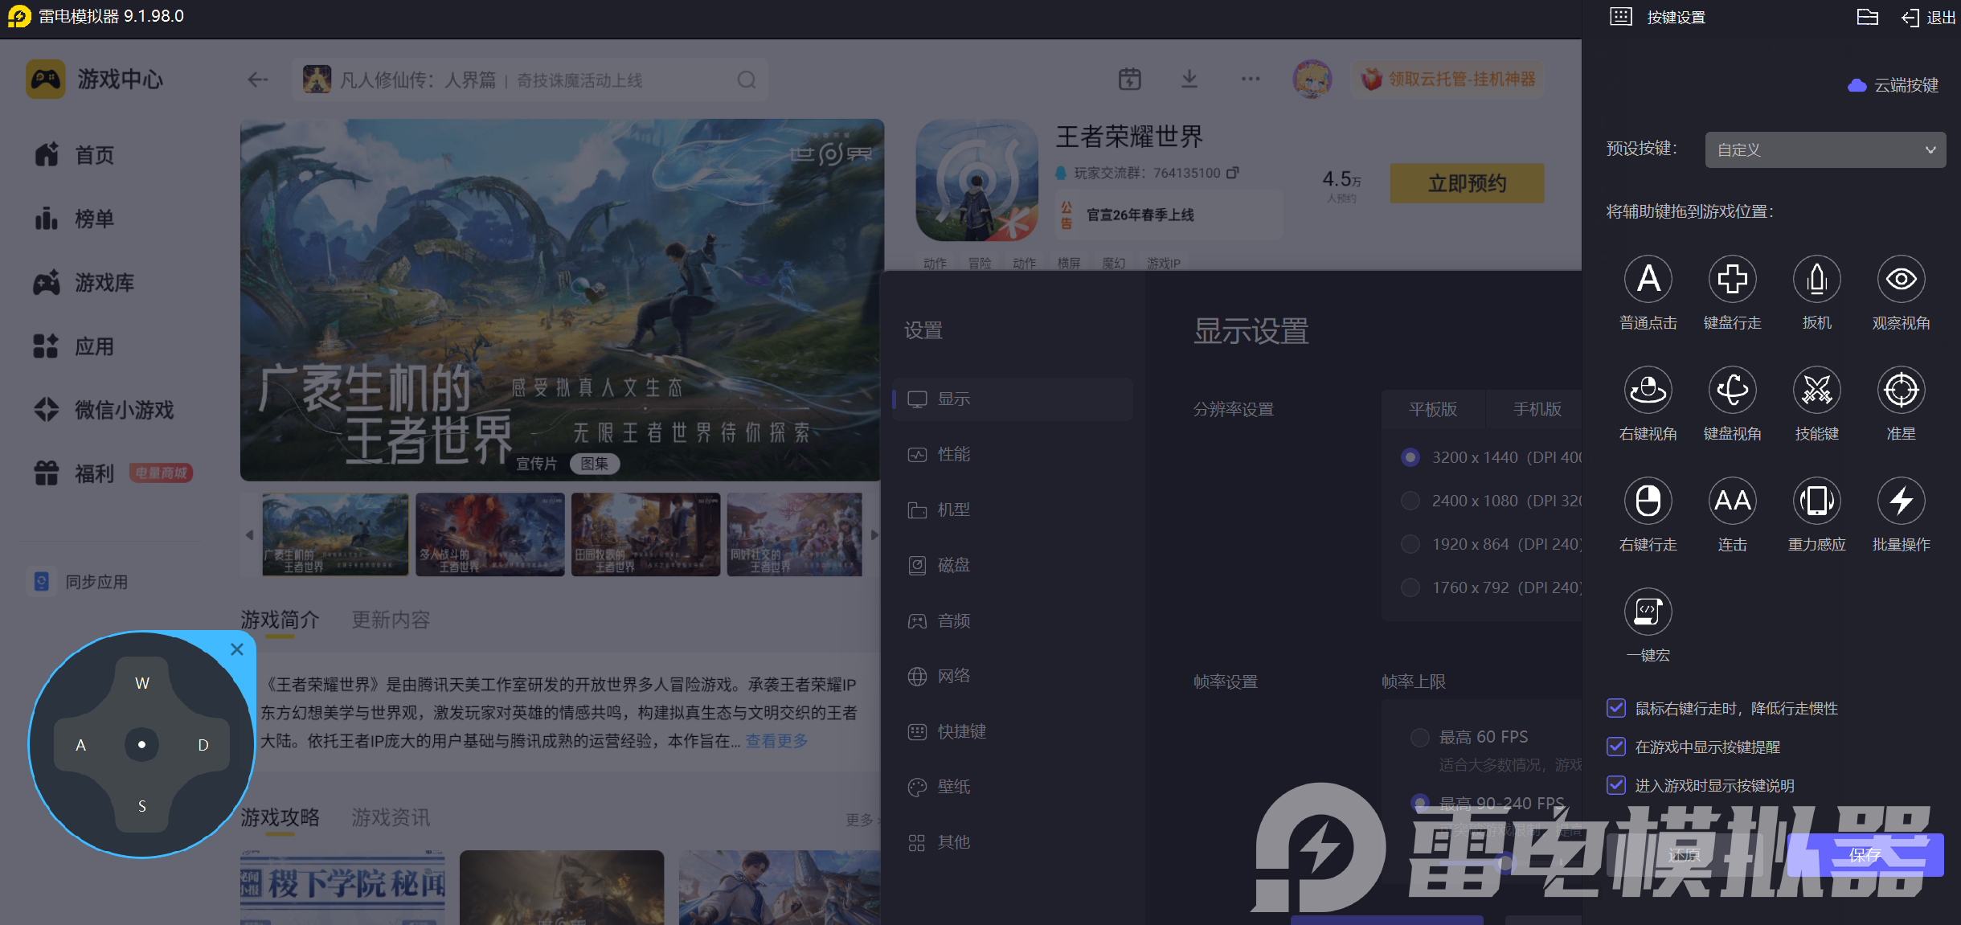Switch to the 平板版 resolution tab
This screenshot has width=1961, height=925.
point(1433,409)
